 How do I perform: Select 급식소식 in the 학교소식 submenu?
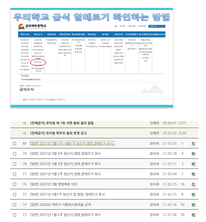(x=38, y=62)
